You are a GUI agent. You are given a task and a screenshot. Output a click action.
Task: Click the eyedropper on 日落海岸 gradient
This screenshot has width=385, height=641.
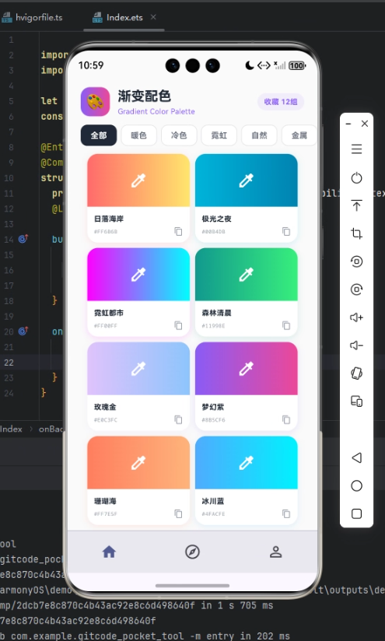(x=138, y=180)
